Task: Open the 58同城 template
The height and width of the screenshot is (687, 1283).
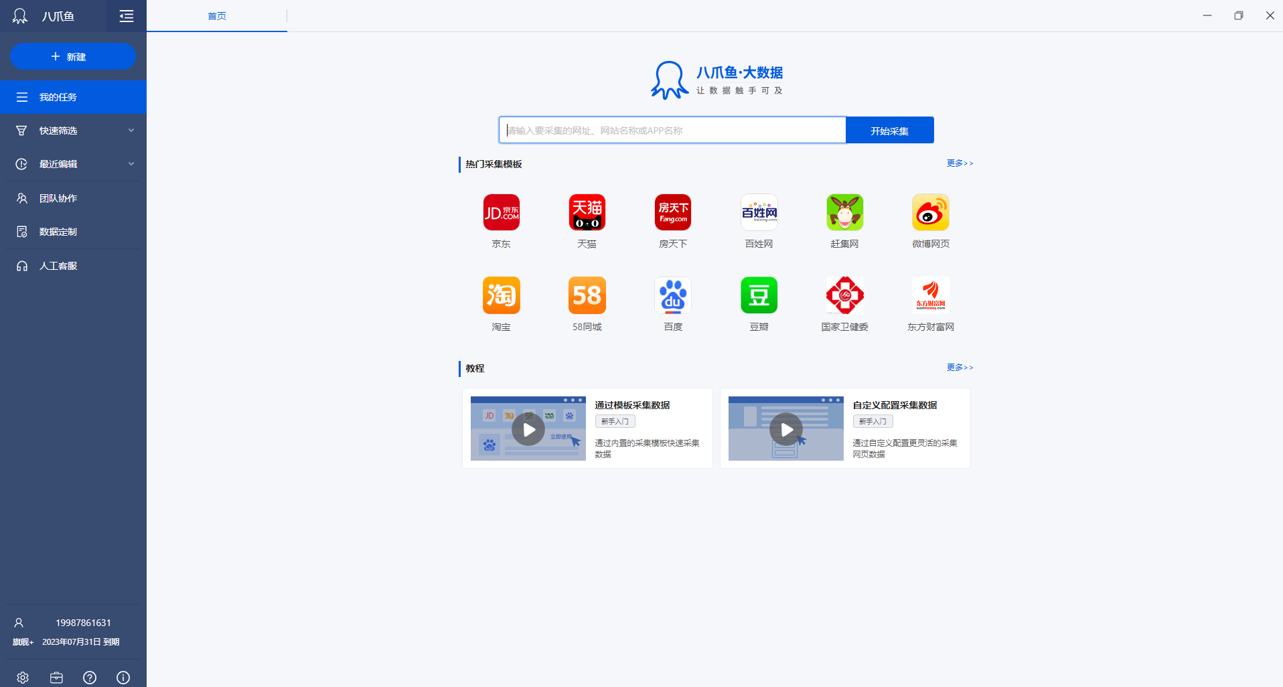Action: (x=587, y=305)
